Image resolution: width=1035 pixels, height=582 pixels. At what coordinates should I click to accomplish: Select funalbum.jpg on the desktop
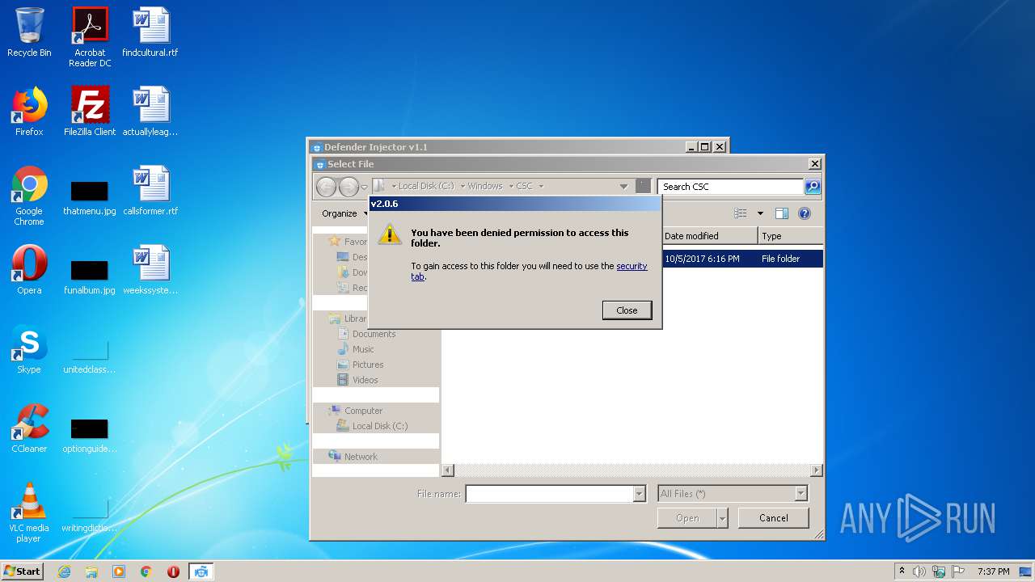point(90,277)
